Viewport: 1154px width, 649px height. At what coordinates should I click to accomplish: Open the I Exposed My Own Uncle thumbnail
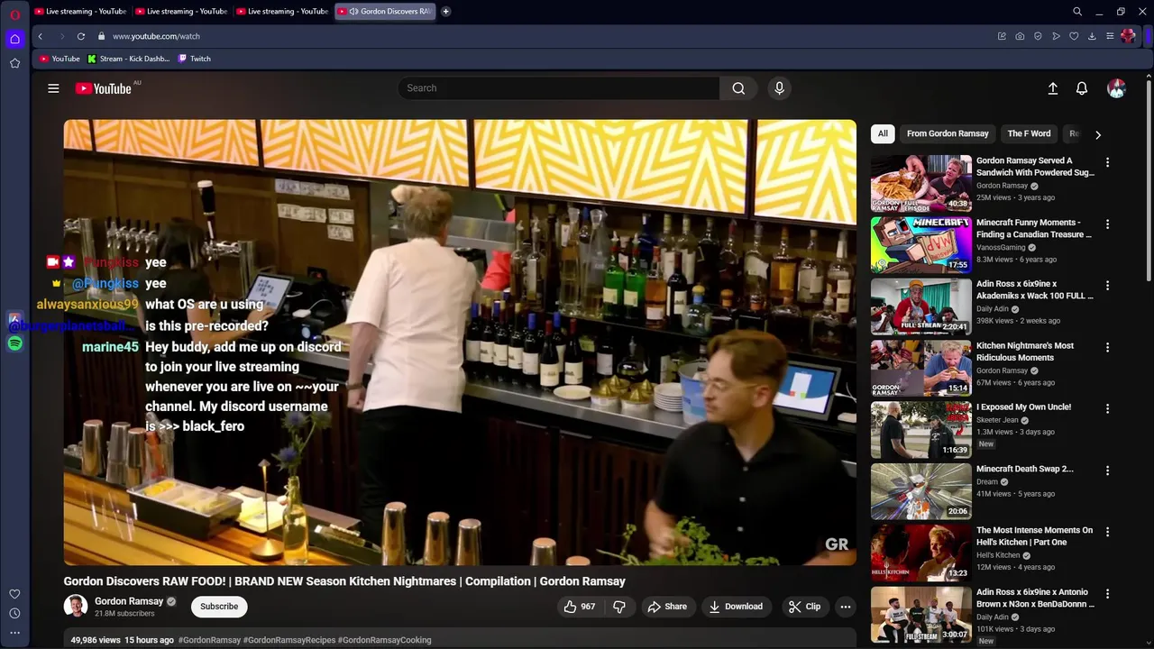pyautogui.click(x=920, y=430)
